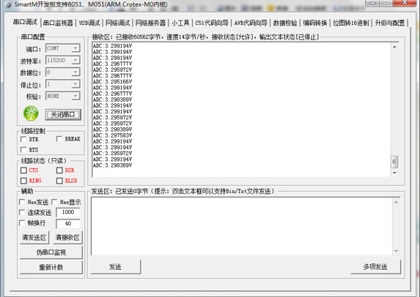Enable the RTS checkbox
This screenshot has height=297, width=420.
click(x=24, y=149)
